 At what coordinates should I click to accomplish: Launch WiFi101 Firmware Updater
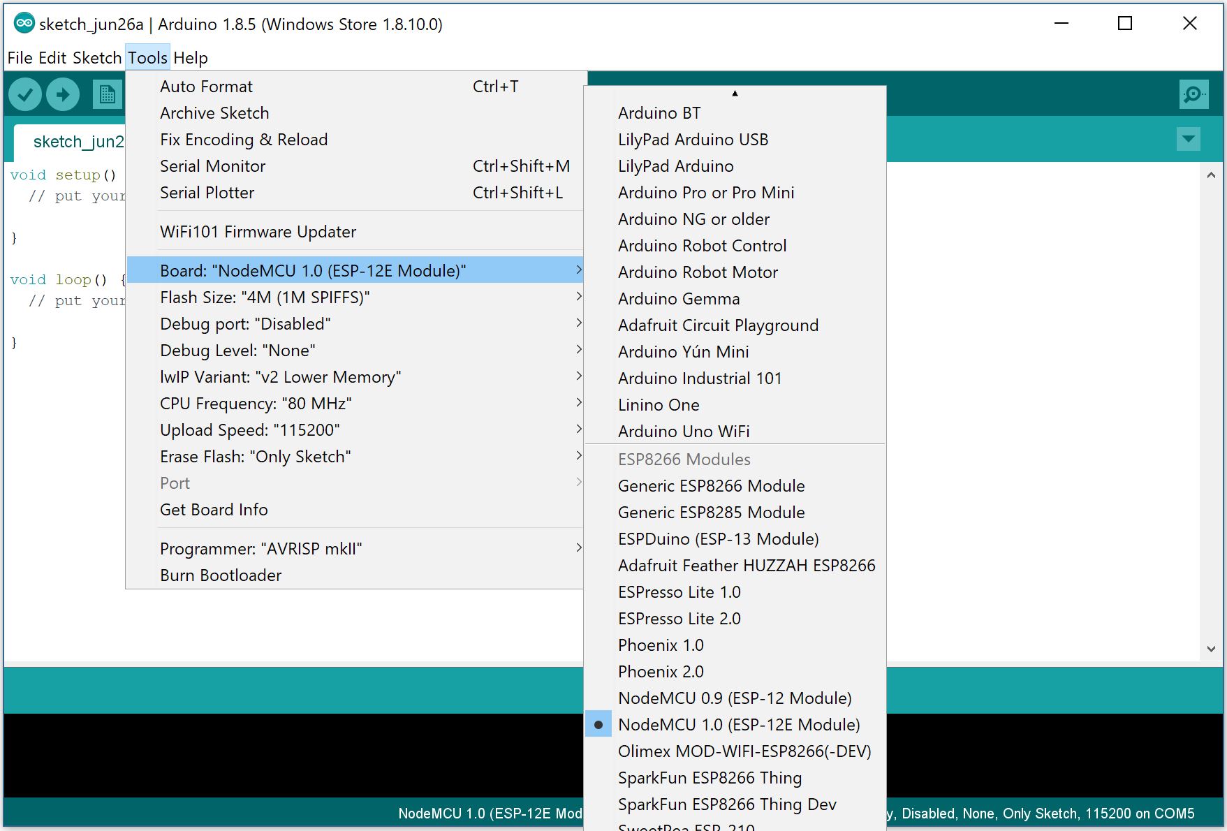click(x=355, y=231)
